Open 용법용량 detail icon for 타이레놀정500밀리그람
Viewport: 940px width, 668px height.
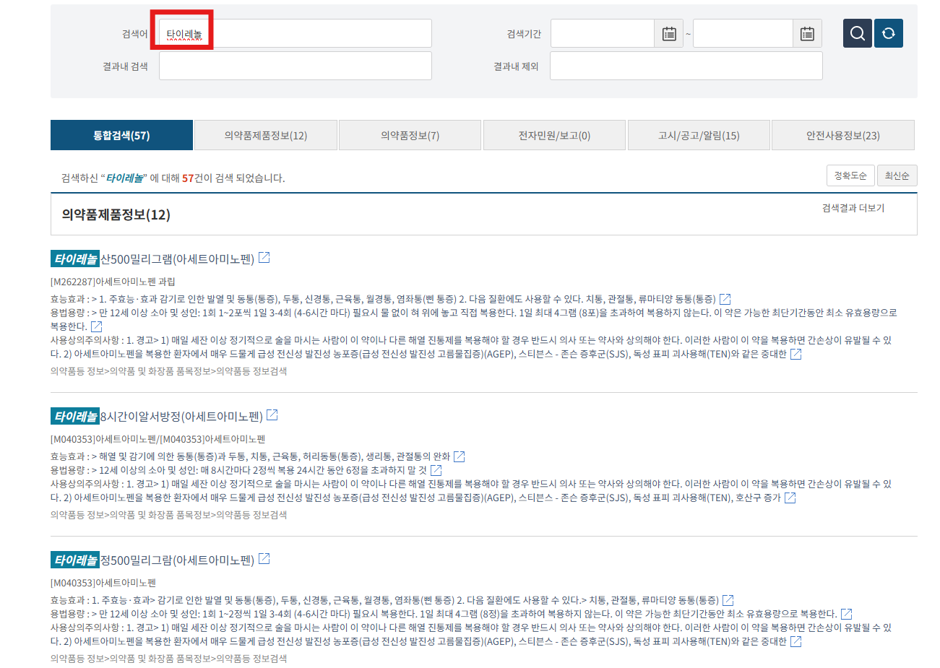pyautogui.click(x=847, y=614)
